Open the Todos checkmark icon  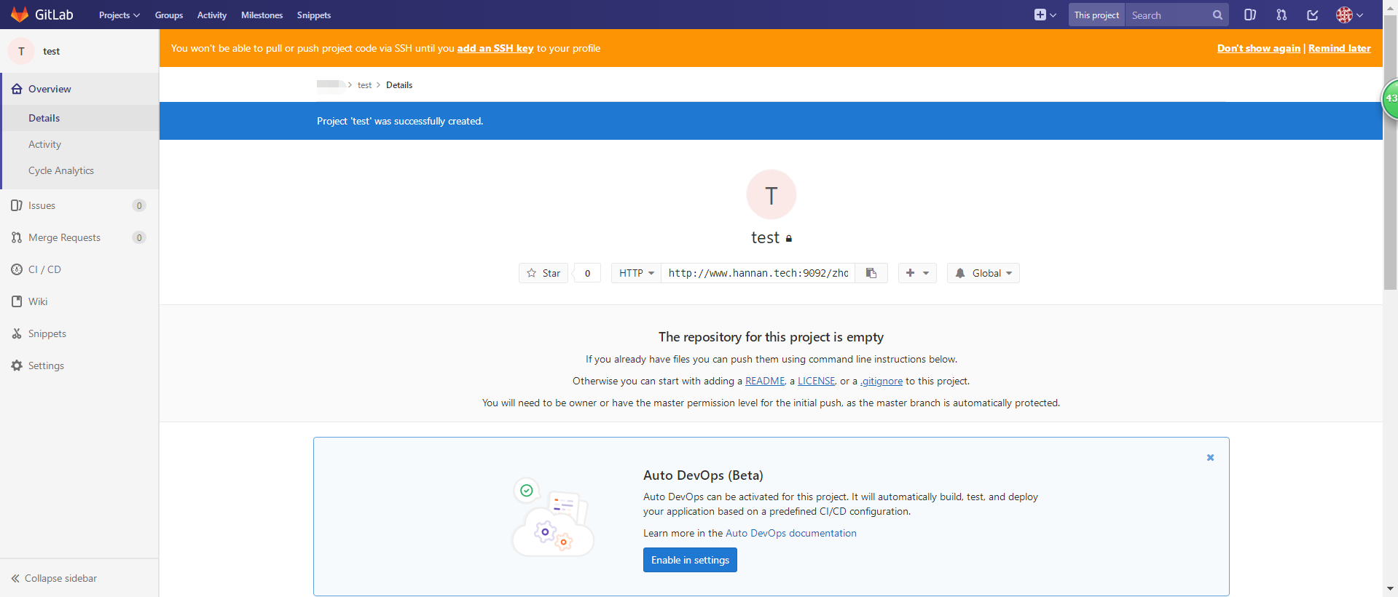[1313, 15]
